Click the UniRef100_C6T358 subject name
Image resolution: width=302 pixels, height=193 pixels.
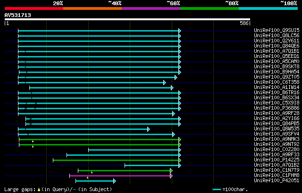[277, 82]
